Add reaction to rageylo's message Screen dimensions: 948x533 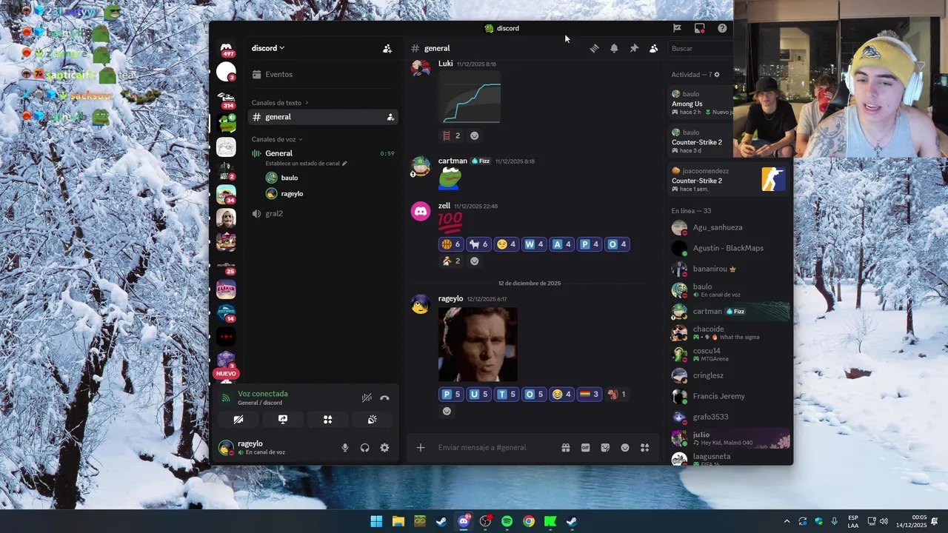[x=447, y=411]
